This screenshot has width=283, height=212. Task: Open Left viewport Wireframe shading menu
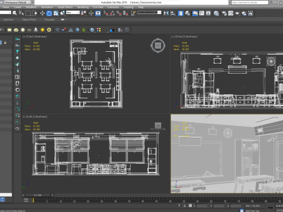click(41, 117)
